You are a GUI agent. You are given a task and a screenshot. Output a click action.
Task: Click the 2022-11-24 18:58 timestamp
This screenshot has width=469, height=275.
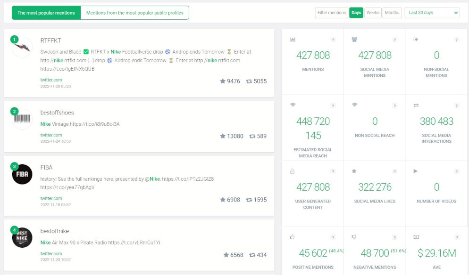(56, 141)
